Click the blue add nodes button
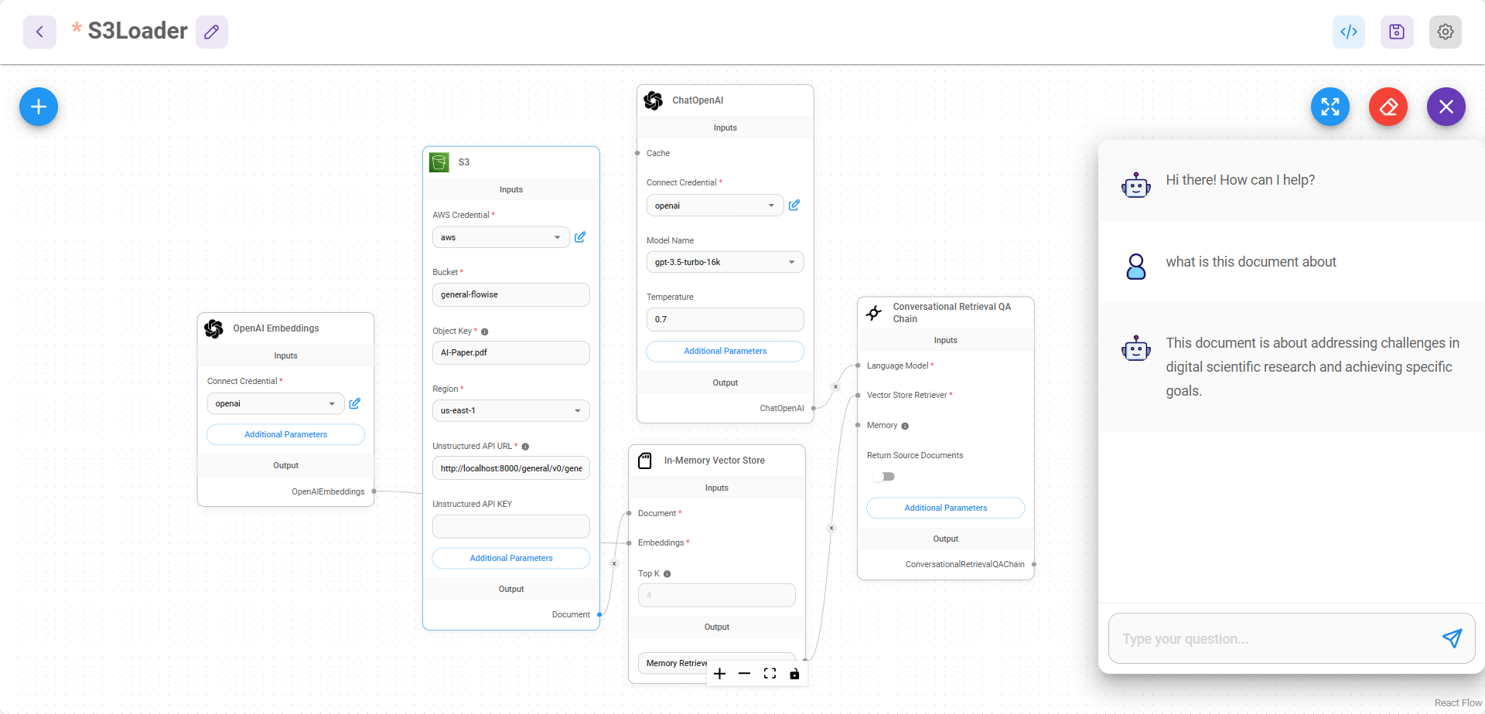The width and height of the screenshot is (1485, 714). [39, 107]
